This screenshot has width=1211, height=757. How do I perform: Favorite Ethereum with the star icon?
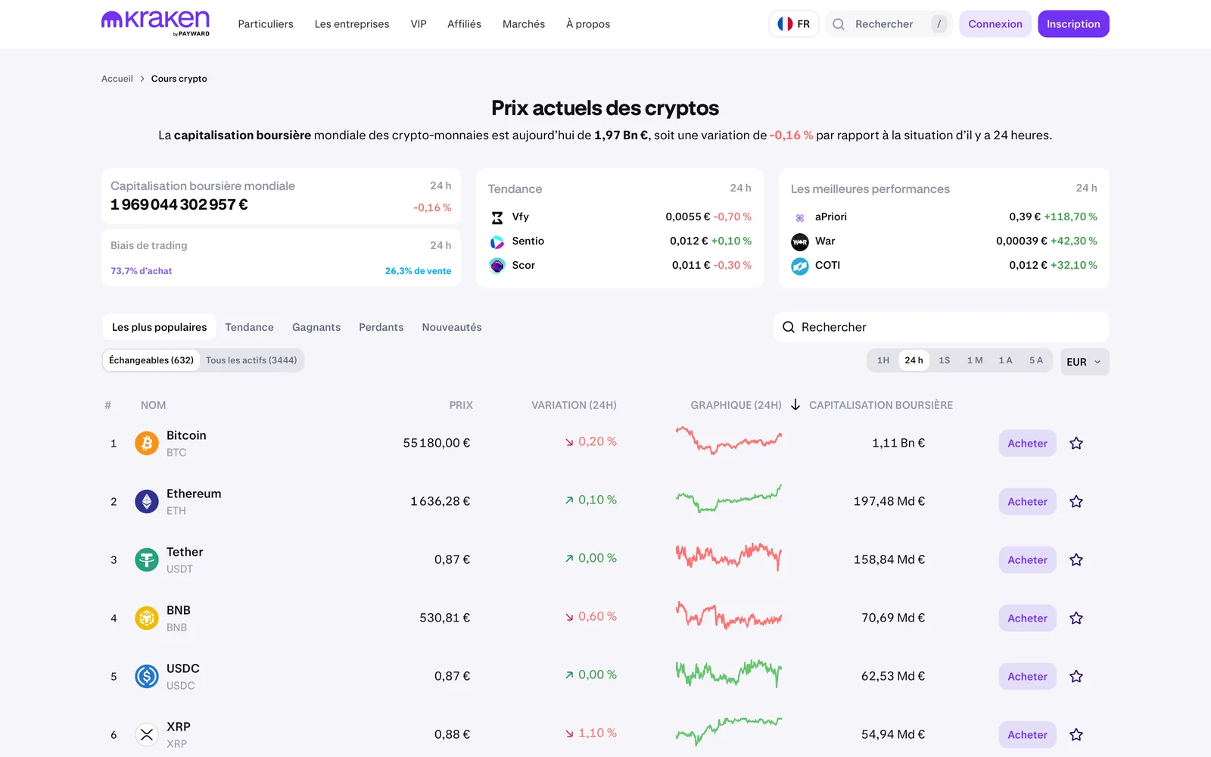[1076, 502]
